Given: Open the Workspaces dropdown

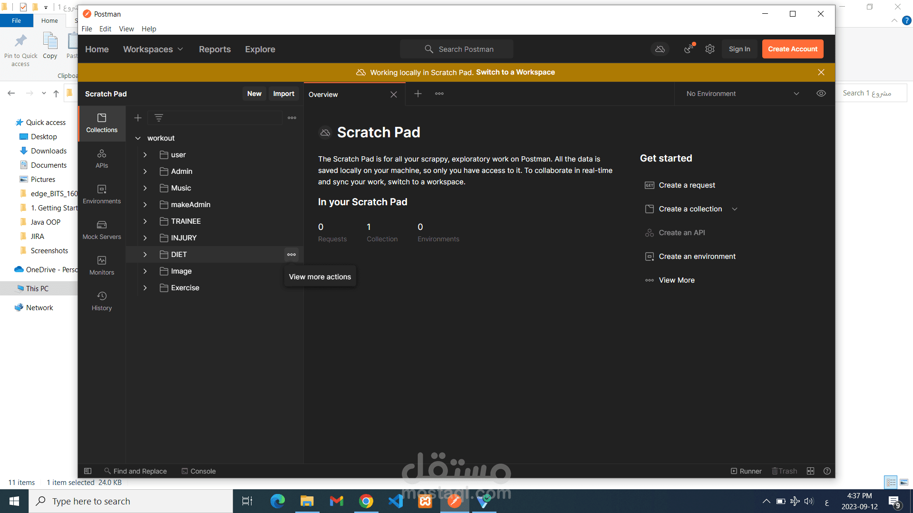Looking at the screenshot, I should click(x=153, y=49).
